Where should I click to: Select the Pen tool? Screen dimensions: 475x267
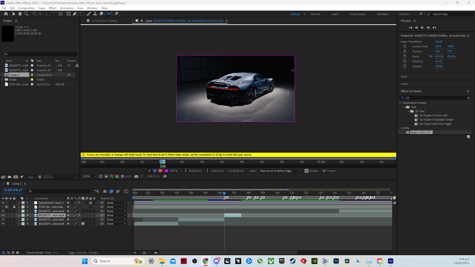75,14
